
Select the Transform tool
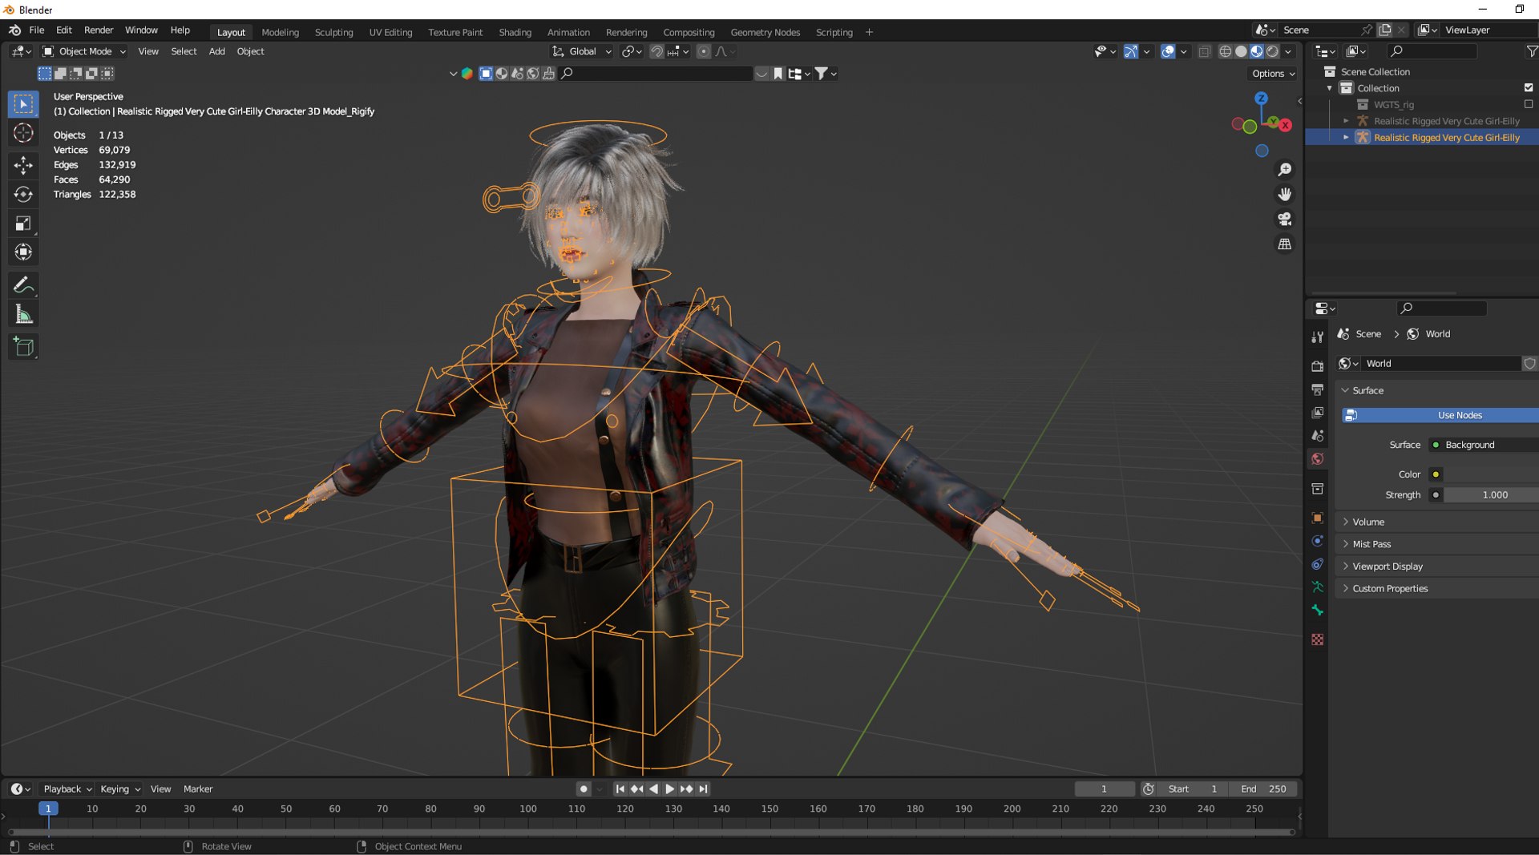[23, 252]
